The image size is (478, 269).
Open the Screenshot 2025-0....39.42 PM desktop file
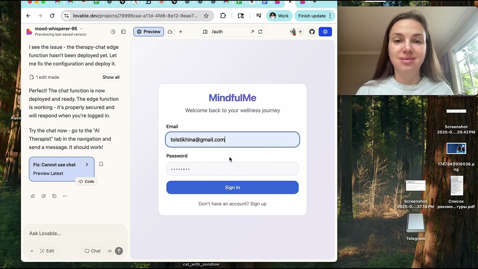point(456,111)
